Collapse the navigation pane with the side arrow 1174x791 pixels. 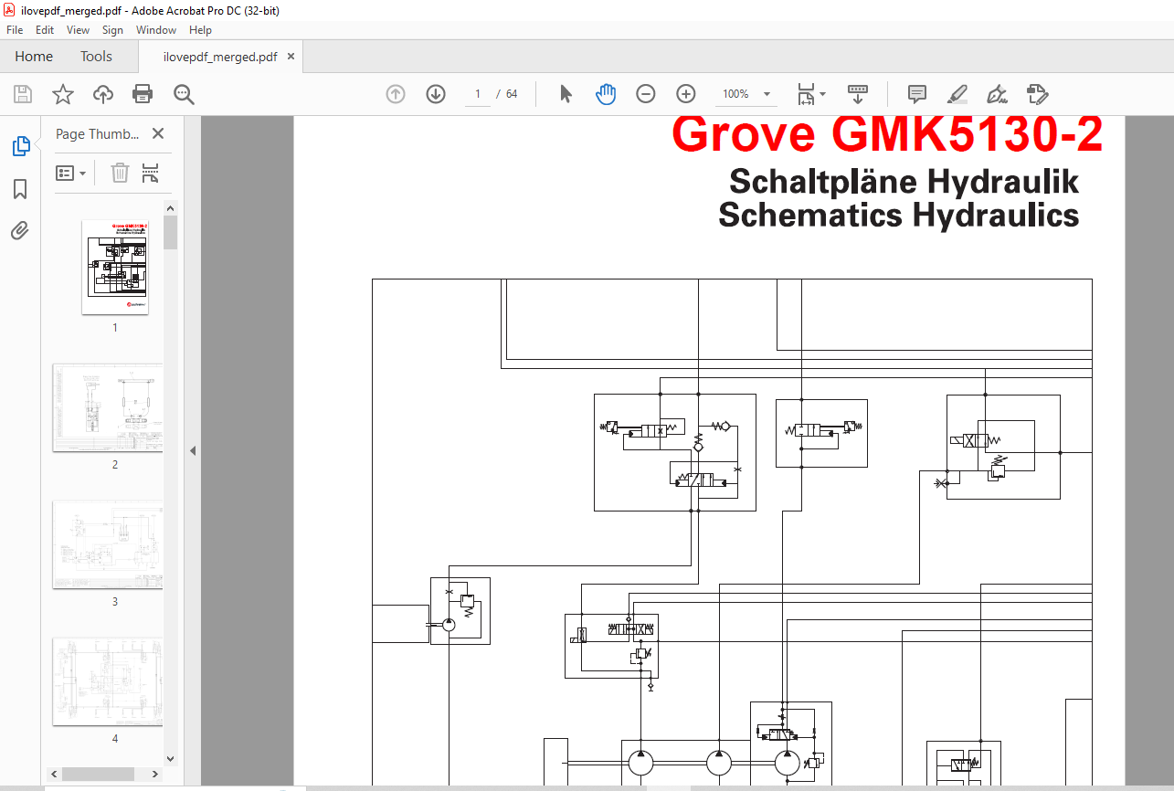coord(193,451)
